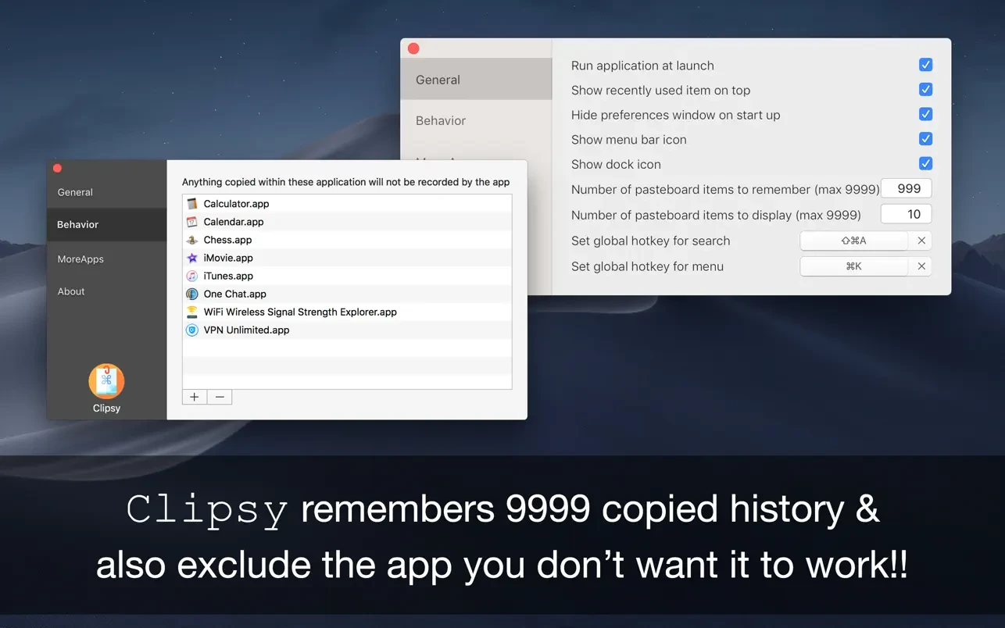Uncheck the Show dock icon option
The height and width of the screenshot is (628, 1005).
point(925,164)
